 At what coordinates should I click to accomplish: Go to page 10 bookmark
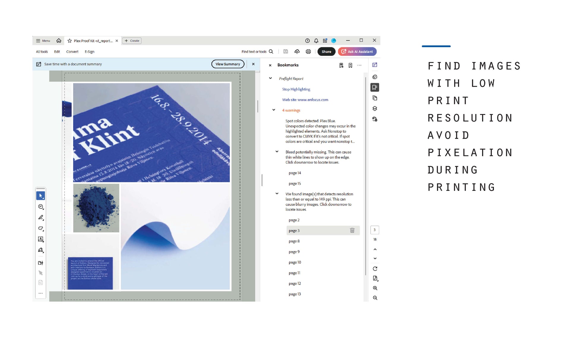click(295, 262)
